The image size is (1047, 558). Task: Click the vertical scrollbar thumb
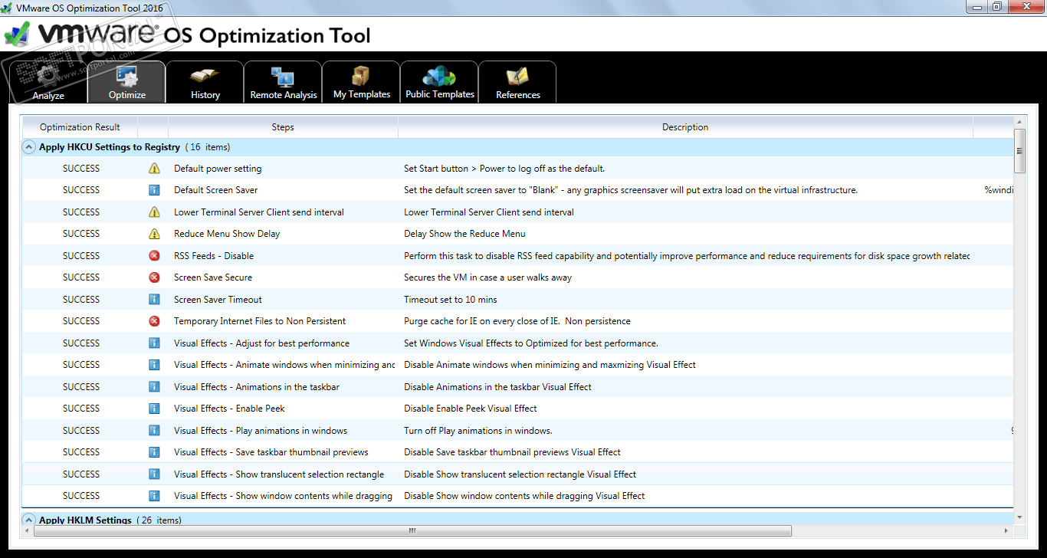pos(1019,151)
